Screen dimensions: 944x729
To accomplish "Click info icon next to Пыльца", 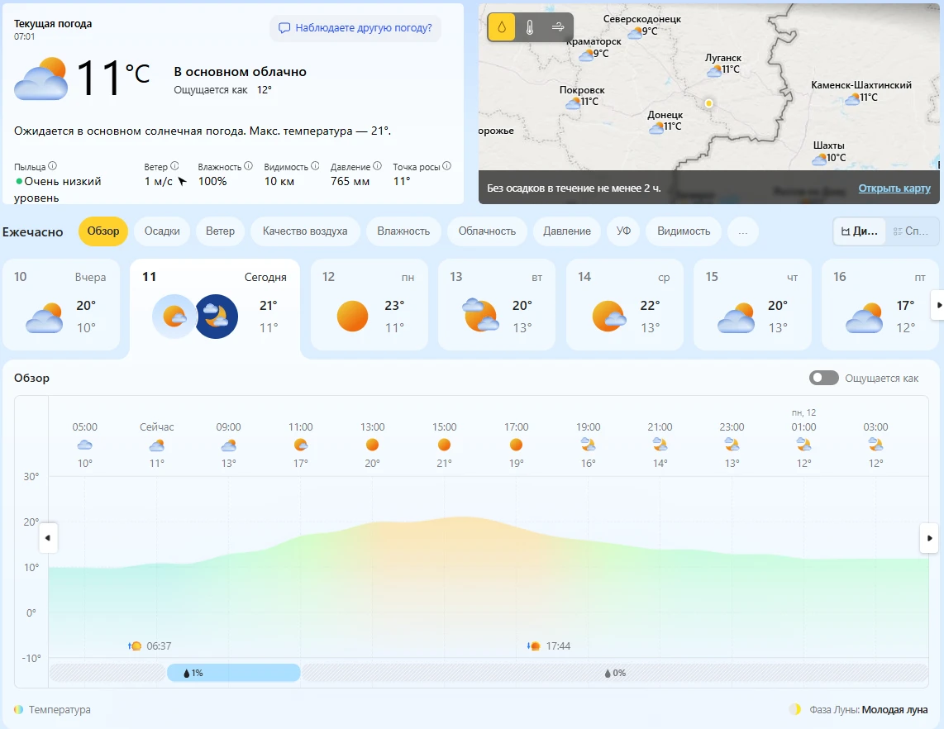I will tap(52, 166).
